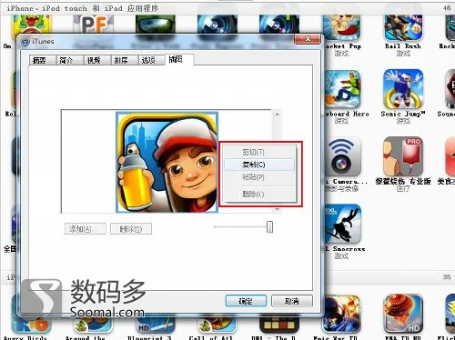Select the Sonic Jump app icon
This screenshot has height=340, width=455.
403,89
